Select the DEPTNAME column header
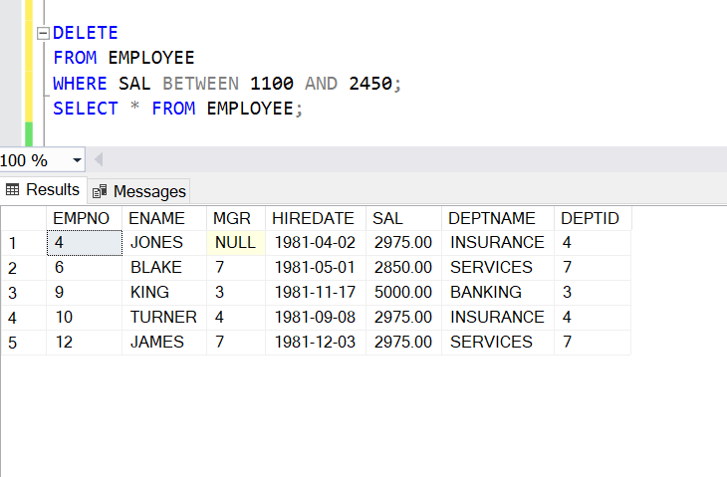Viewport: 727px width, 477px height. [498, 218]
